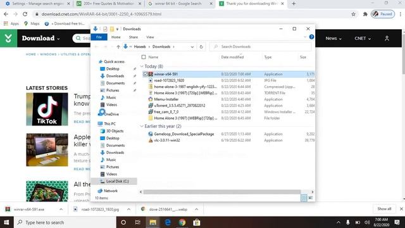The image size is (405, 228).
Task: Click the WINDOWS breadcrumb link on CNET
Action: [x=48, y=54]
